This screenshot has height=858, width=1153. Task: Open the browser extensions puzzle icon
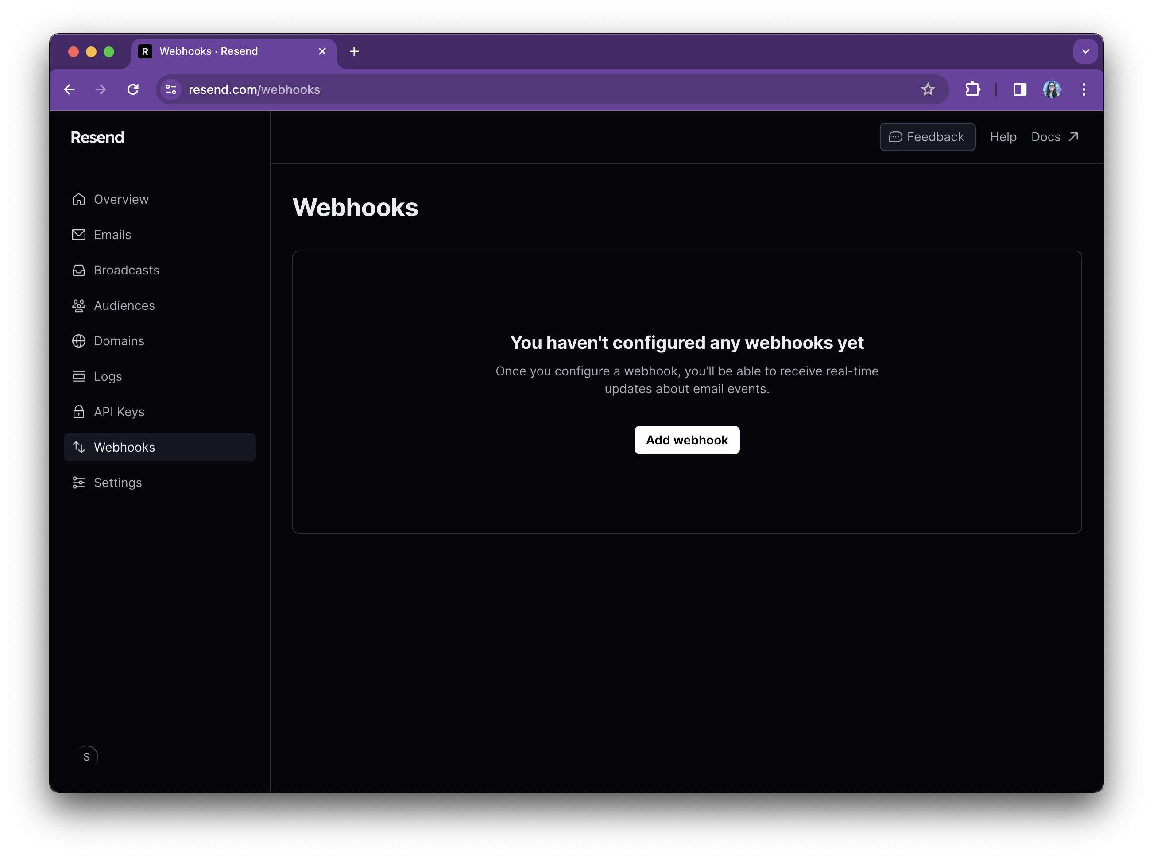973,89
